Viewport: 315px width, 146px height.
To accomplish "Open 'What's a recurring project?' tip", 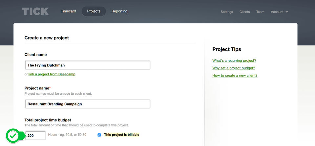I will [234, 61].
